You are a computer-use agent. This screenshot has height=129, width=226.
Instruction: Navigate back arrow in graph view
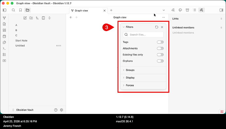pos(71,17)
